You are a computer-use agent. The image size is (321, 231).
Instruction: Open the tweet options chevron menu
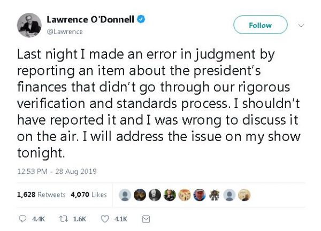301,26
